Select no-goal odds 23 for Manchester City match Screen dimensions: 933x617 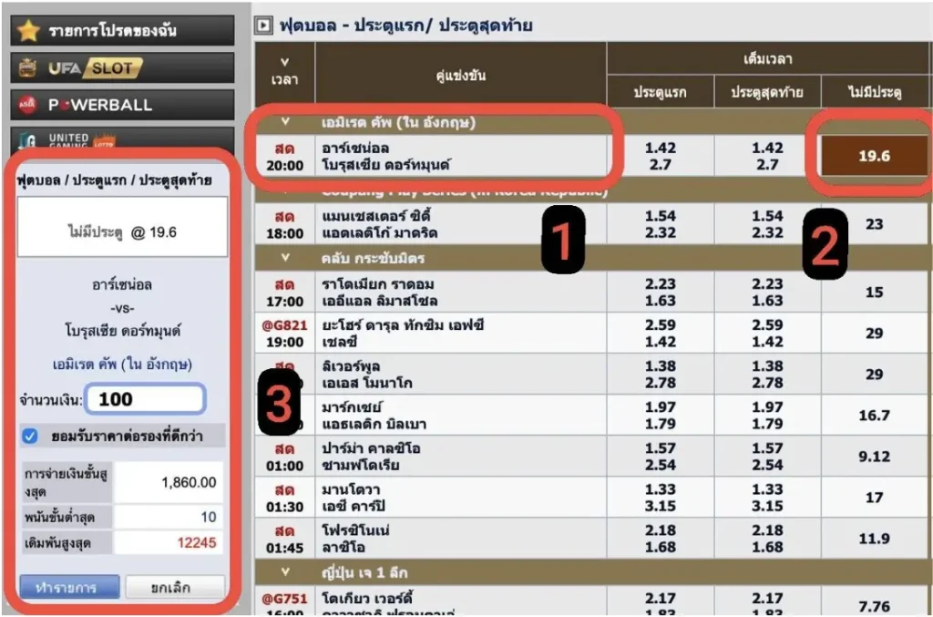click(874, 224)
